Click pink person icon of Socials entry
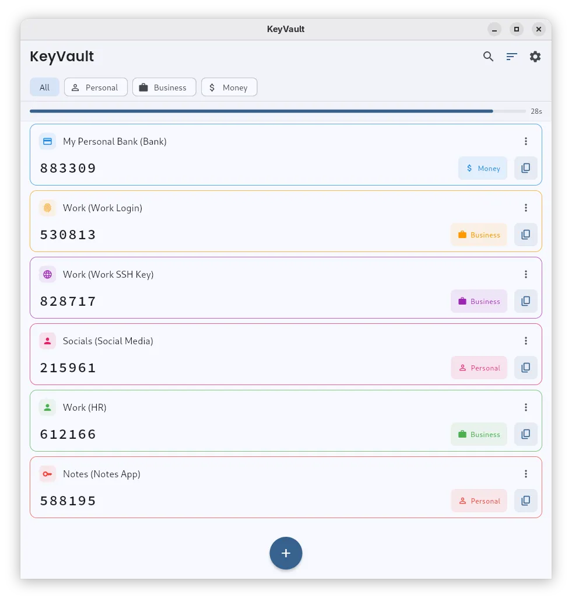Screen dimensions: 572x601 [47, 341]
